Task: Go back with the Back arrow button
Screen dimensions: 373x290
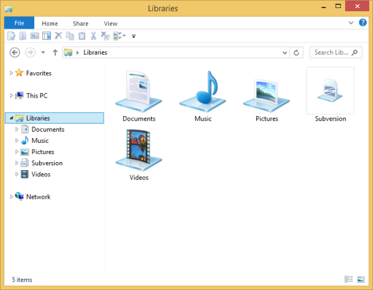Action: click(15, 53)
